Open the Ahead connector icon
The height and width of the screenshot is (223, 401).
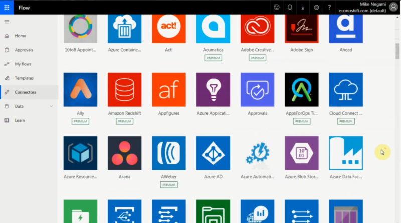pyautogui.click(x=346, y=29)
